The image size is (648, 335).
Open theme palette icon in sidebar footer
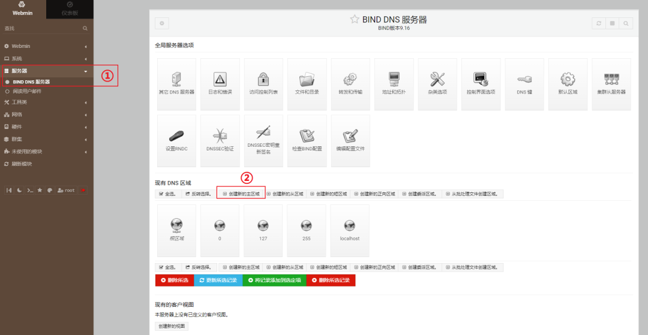tap(50, 190)
